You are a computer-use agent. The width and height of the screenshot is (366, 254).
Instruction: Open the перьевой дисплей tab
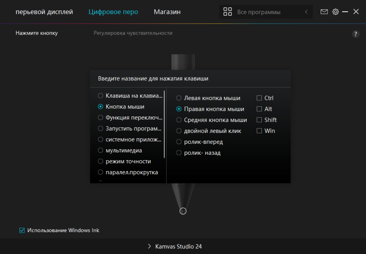(x=44, y=12)
